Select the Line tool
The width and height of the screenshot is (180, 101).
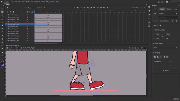pyautogui.click(x=2, y=32)
